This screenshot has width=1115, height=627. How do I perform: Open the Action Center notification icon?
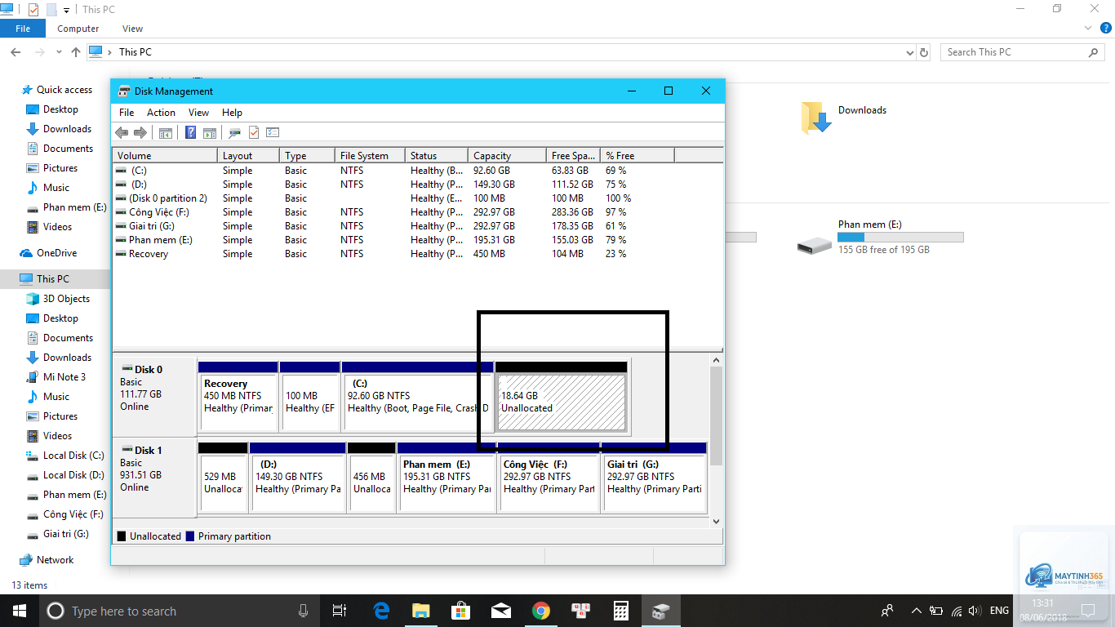1087,611
